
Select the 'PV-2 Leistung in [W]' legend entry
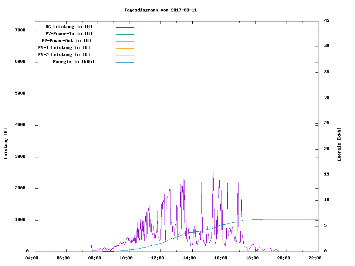64,55
